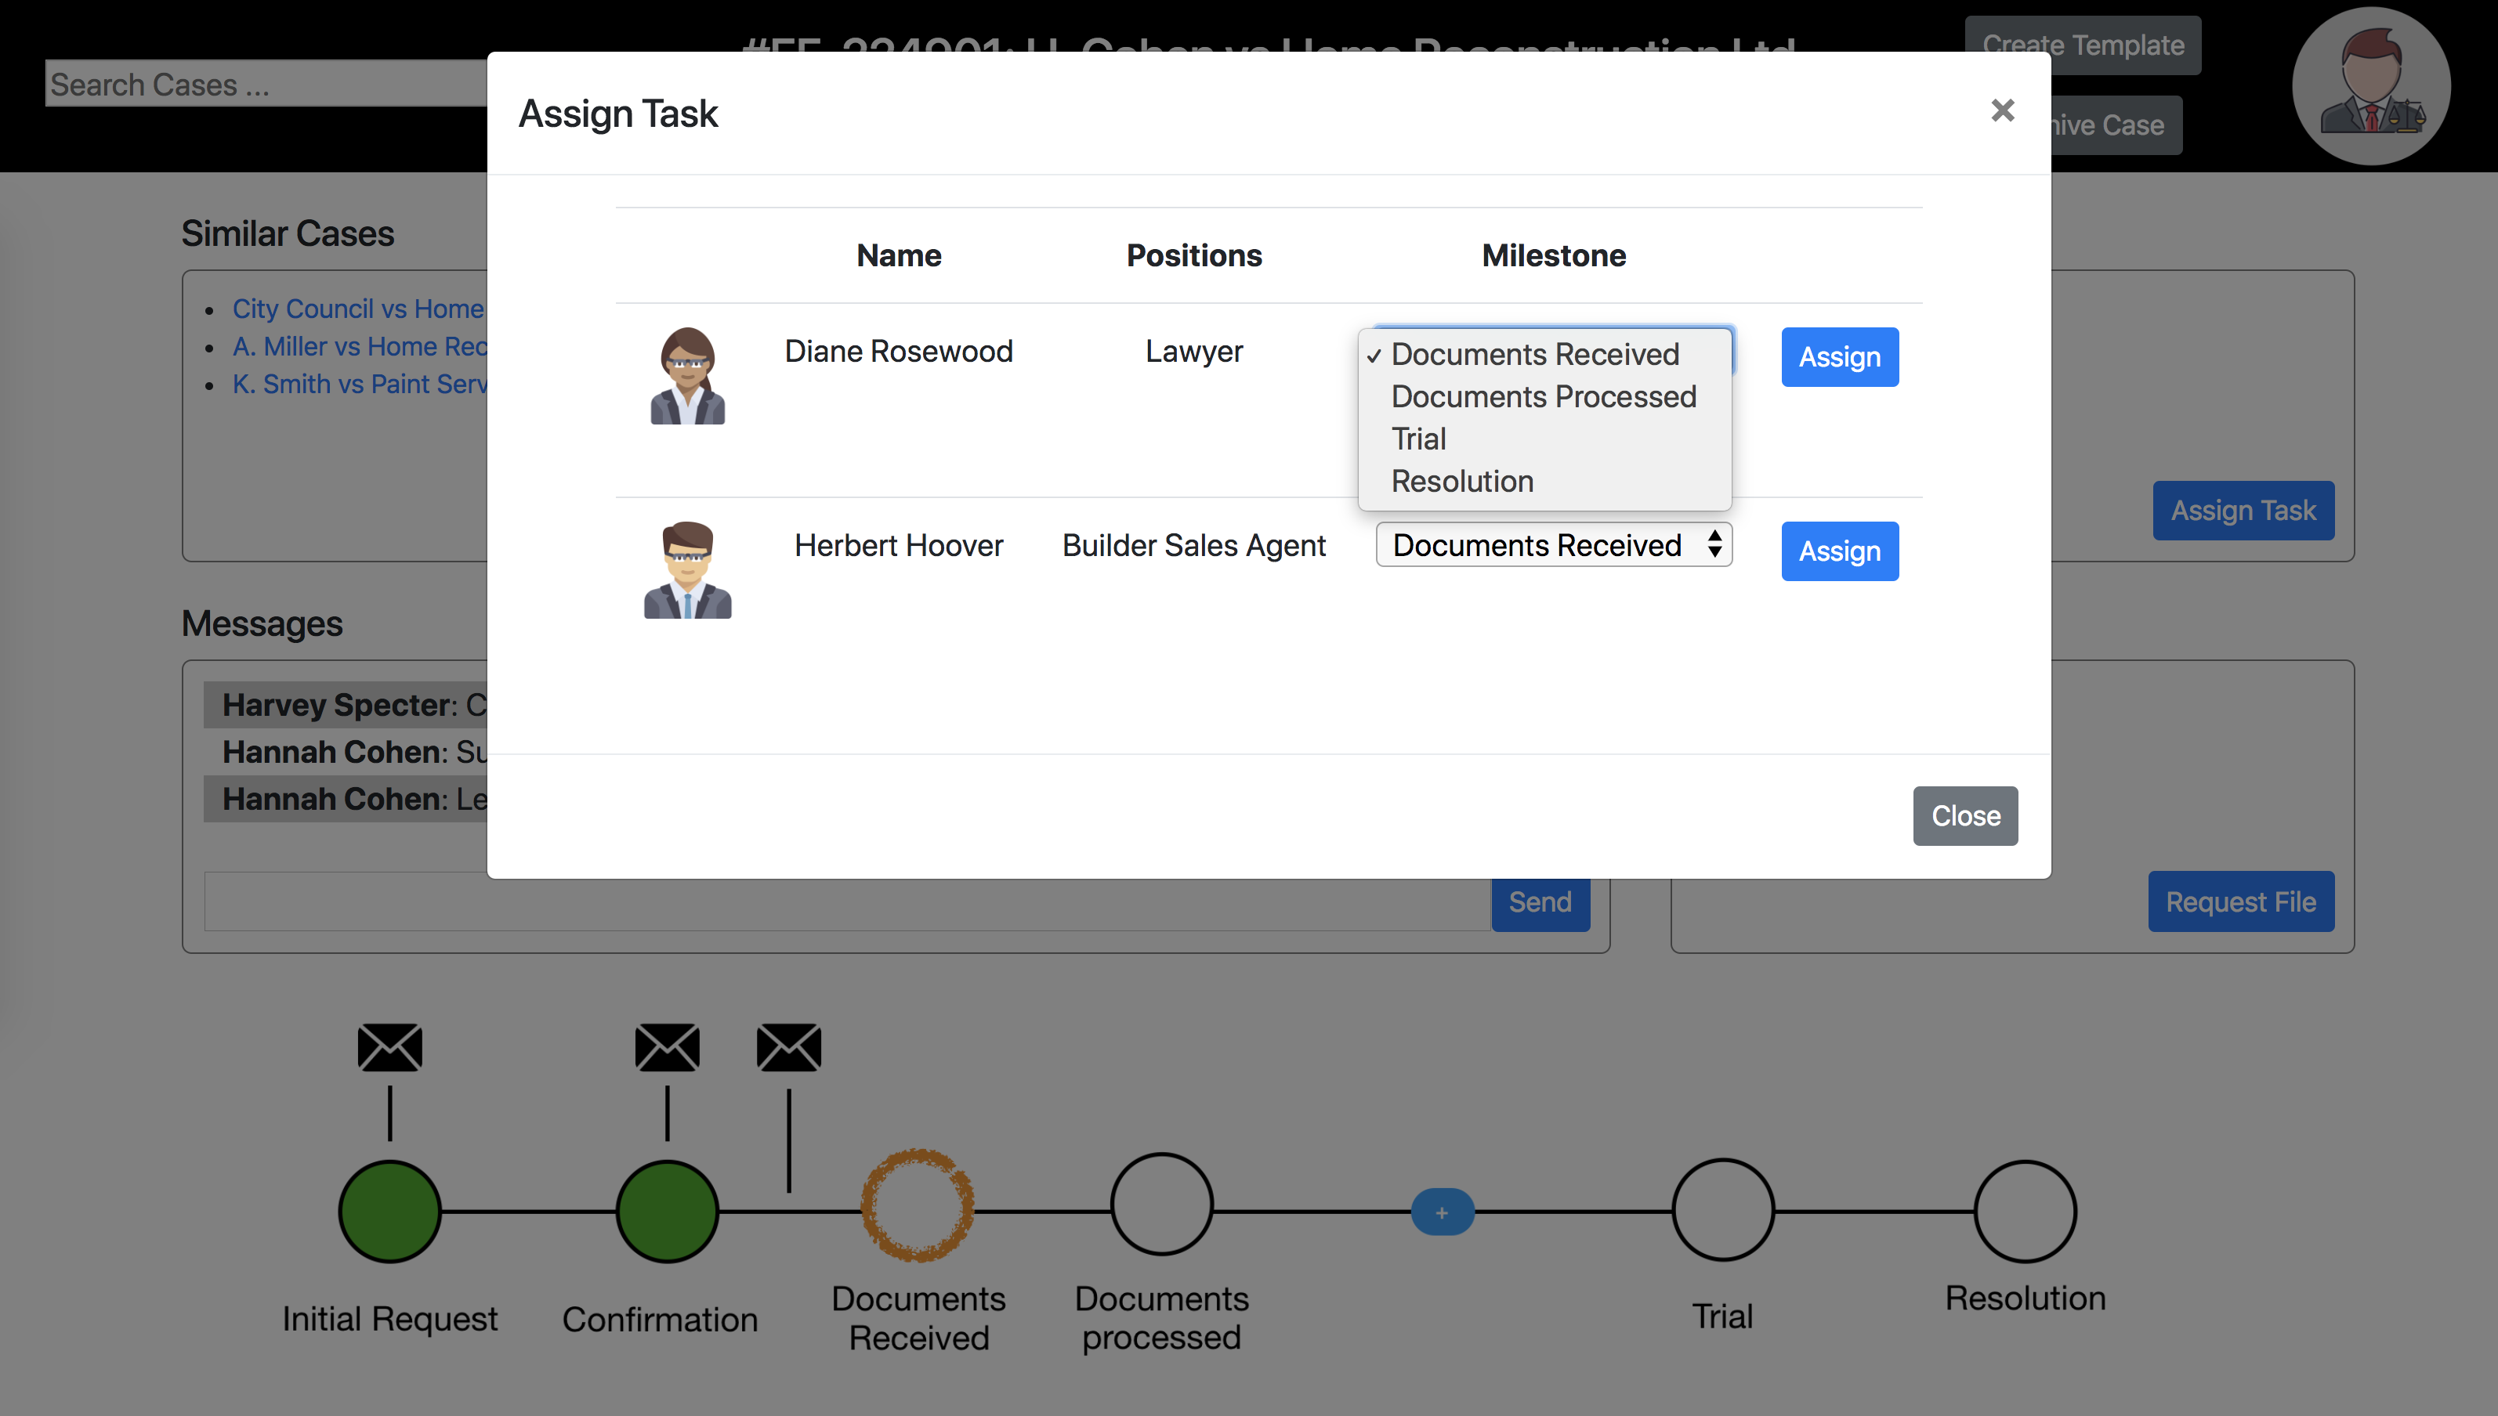The width and height of the screenshot is (2498, 1416).
Task: Click the Documents Received timeline circle
Action: click(918, 1206)
